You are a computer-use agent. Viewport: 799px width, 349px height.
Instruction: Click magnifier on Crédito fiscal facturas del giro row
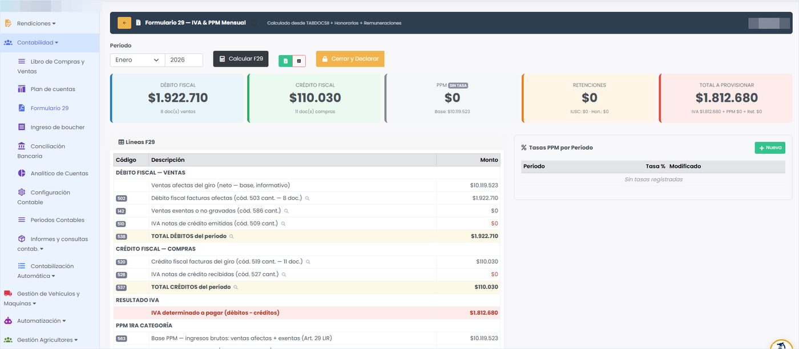(308, 262)
